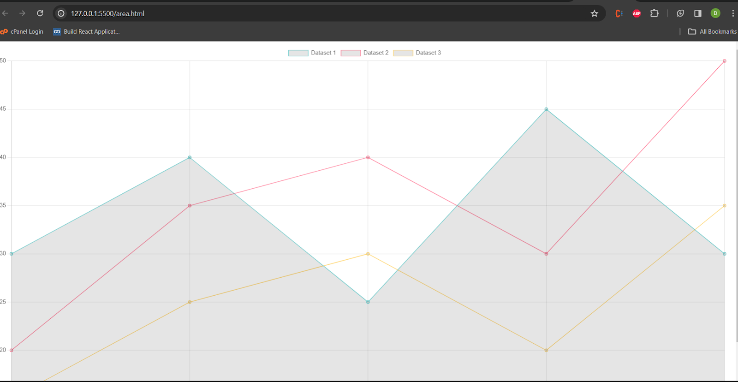
Task: View site information icon in address bar
Action: click(61, 13)
